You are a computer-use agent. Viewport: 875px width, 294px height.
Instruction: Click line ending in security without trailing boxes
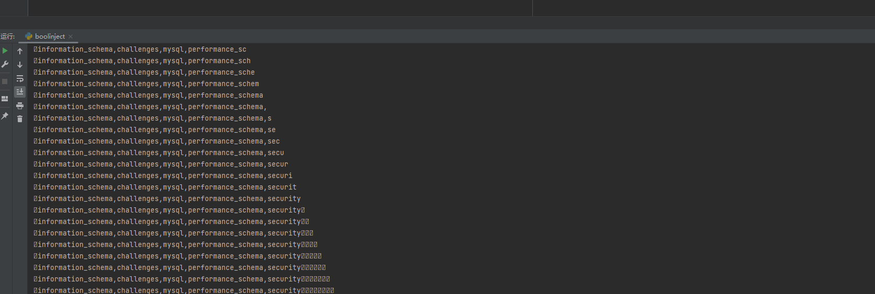(167, 199)
